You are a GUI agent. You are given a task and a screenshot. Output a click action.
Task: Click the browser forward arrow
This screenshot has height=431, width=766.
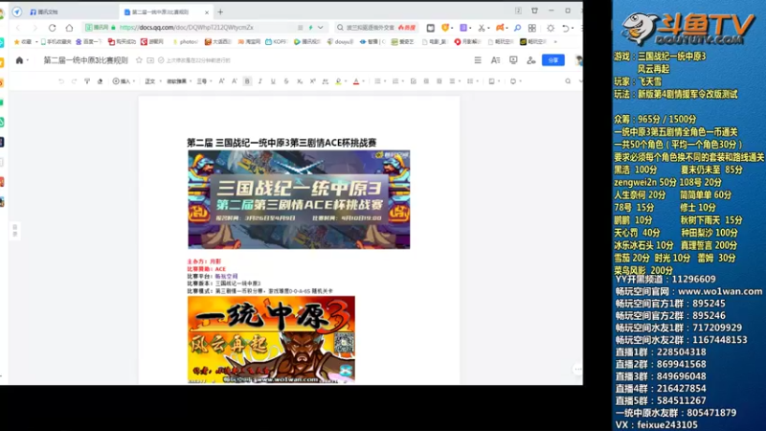click(34, 28)
